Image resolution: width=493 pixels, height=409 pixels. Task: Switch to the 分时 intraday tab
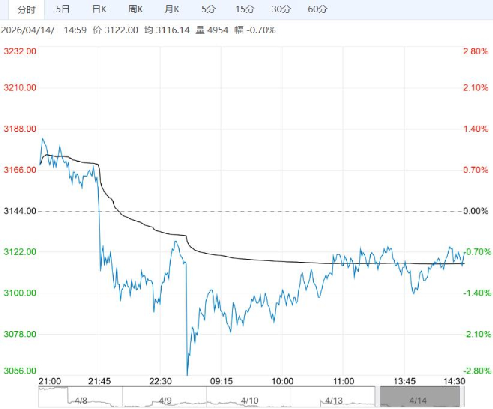(25, 10)
